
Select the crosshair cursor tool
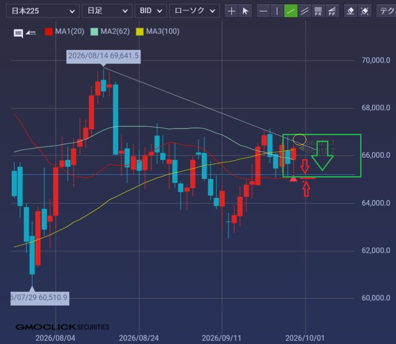[231, 11]
